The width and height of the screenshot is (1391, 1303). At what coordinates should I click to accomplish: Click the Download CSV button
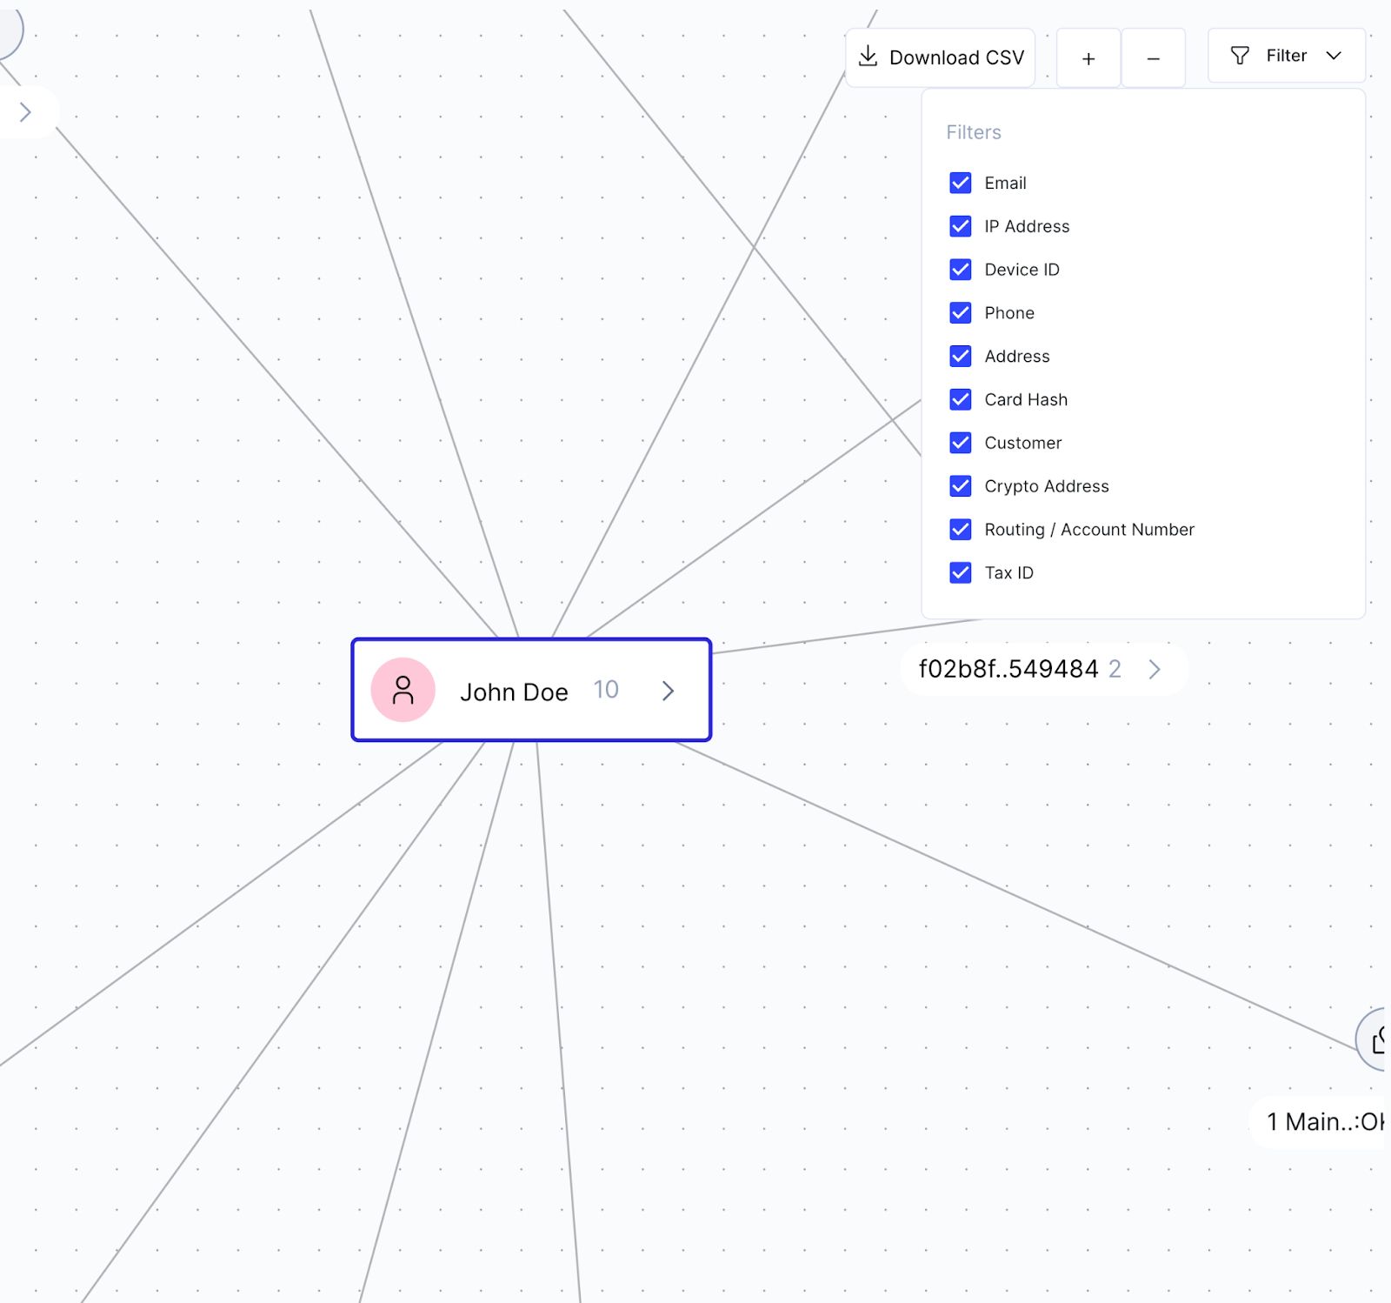point(940,57)
